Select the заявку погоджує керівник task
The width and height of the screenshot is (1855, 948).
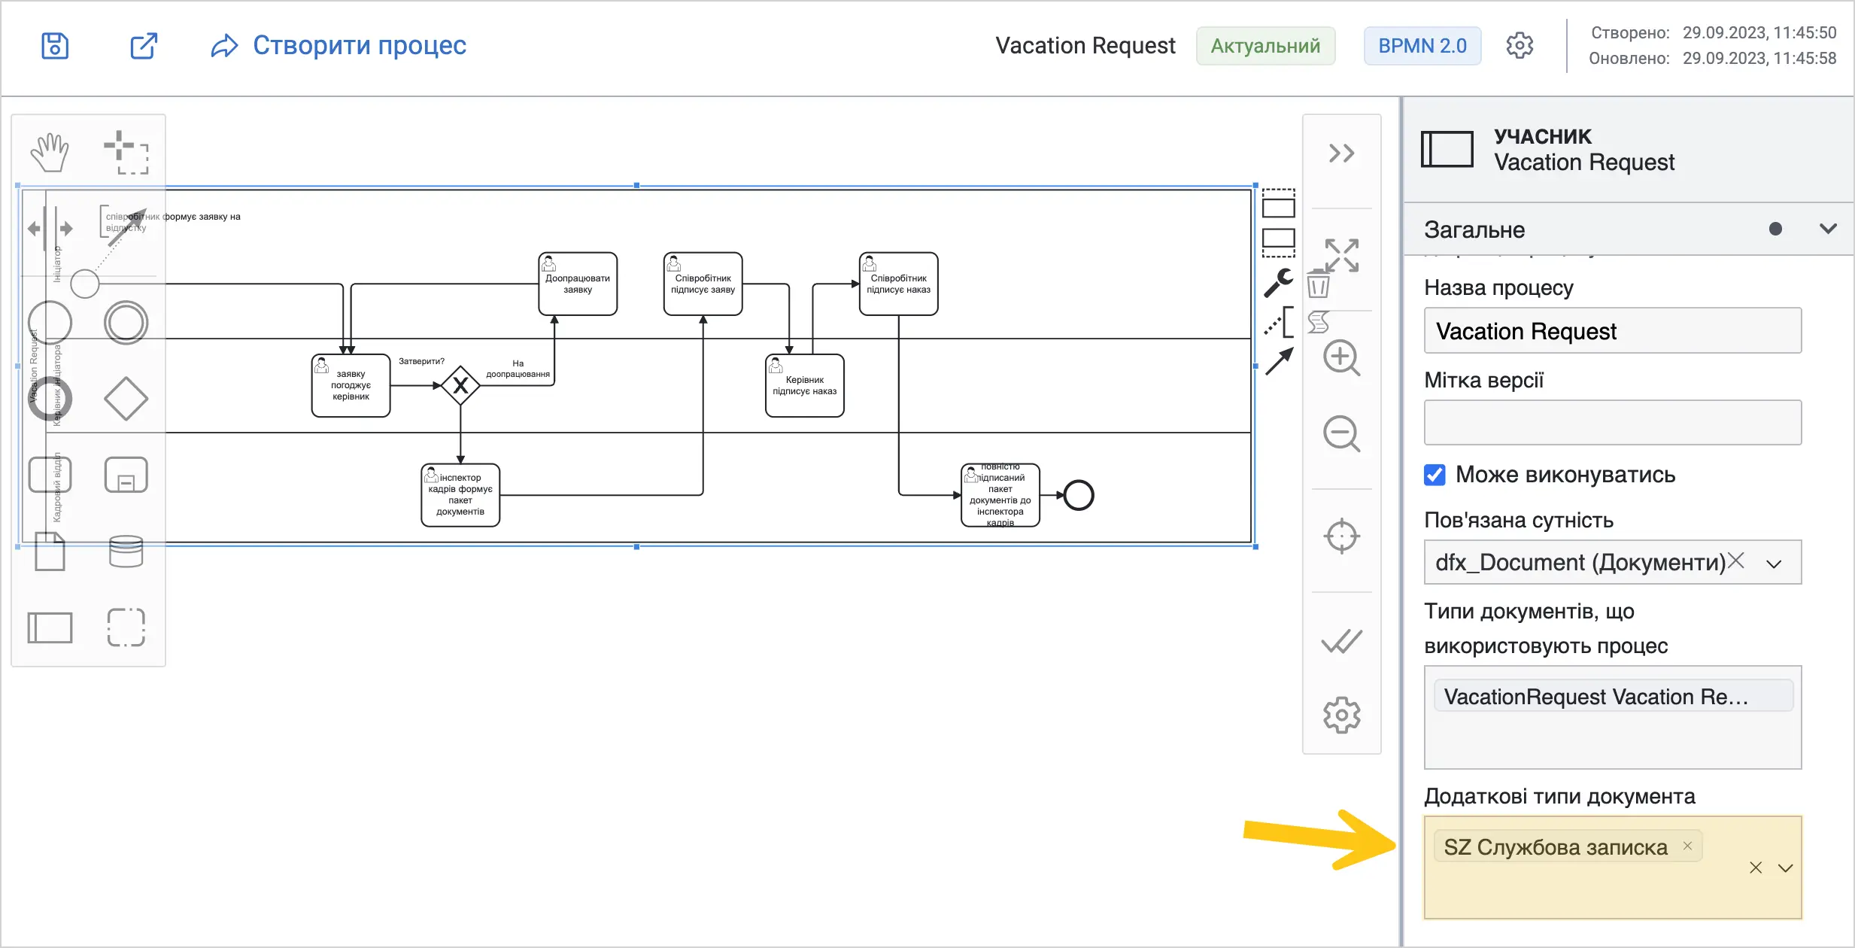pyautogui.click(x=351, y=385)
